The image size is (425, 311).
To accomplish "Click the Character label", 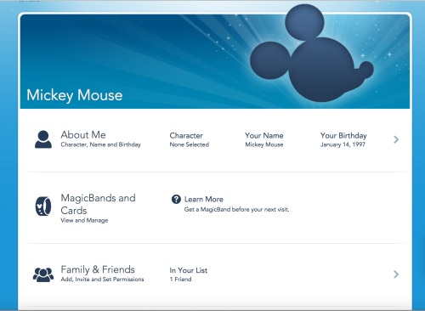I will pos(186,135).
